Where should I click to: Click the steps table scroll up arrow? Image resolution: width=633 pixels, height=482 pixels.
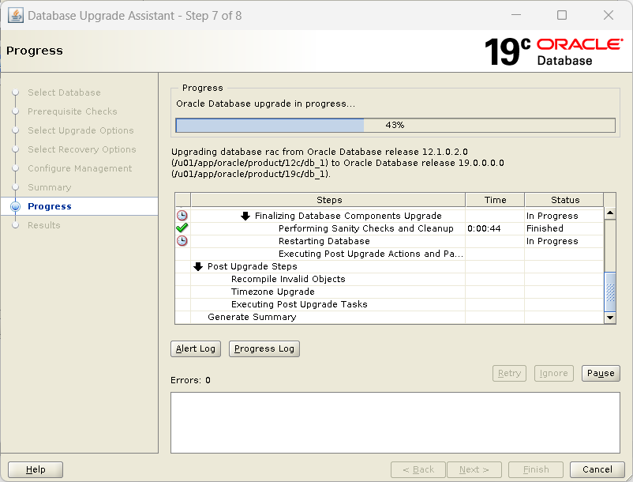pos(610,213)
